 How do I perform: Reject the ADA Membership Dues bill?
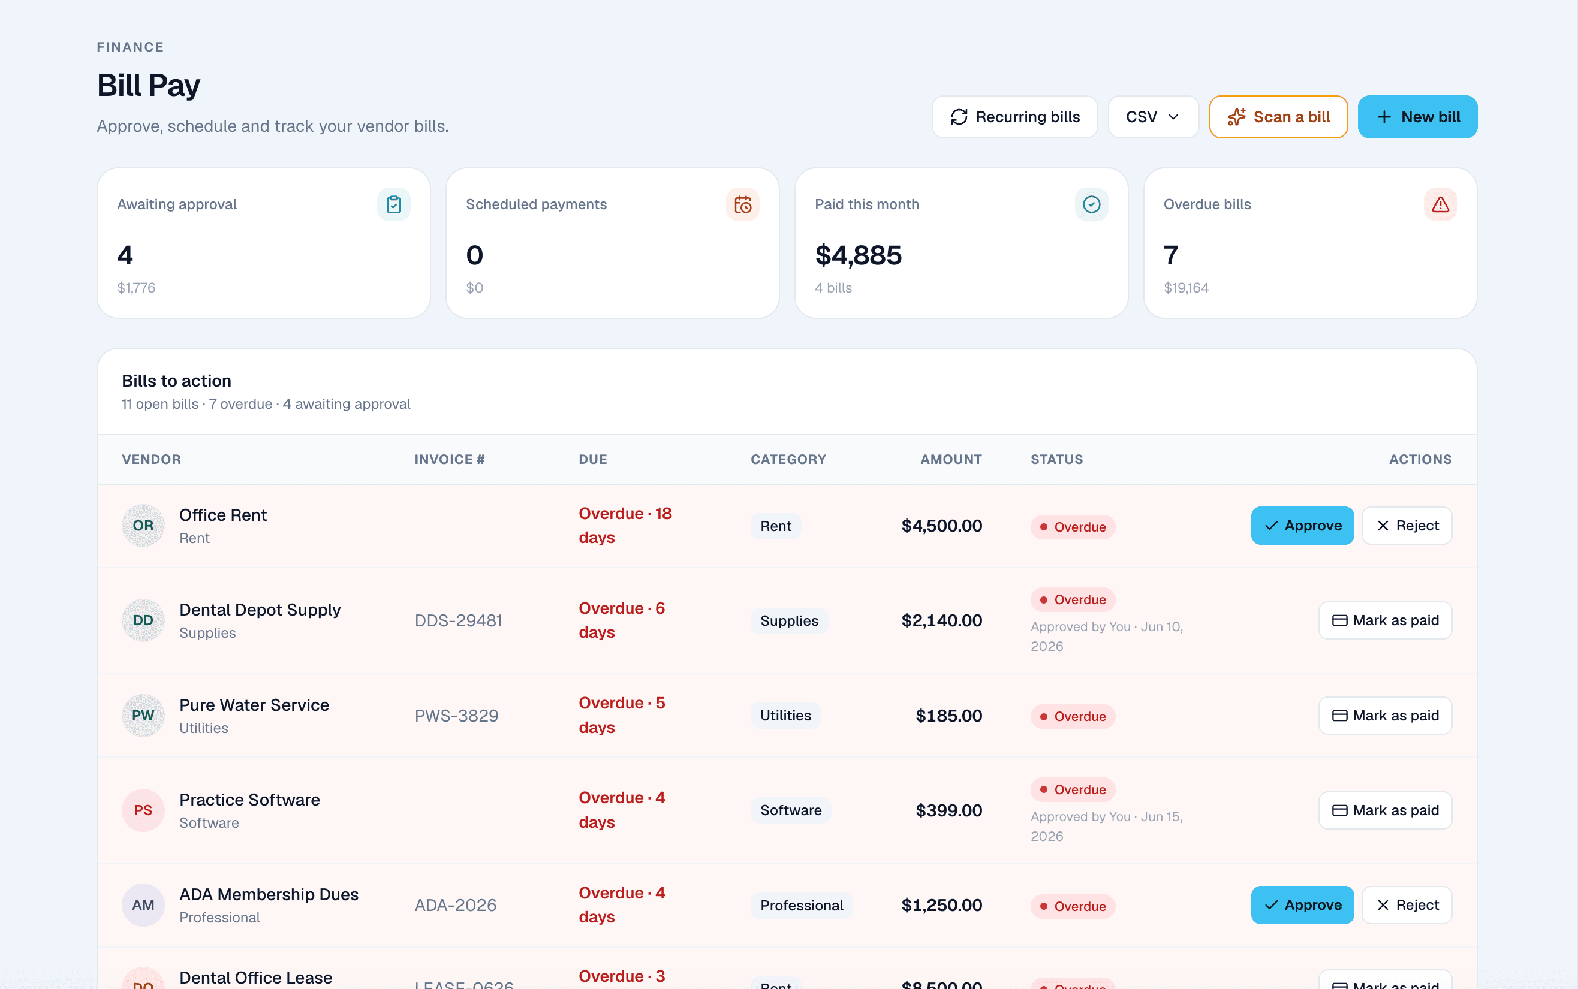point(1407,905)
